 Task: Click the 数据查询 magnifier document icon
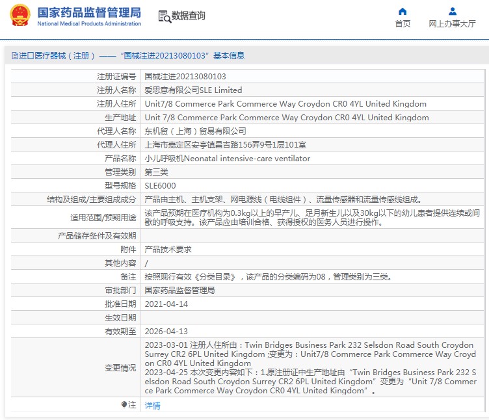point(164,16)
